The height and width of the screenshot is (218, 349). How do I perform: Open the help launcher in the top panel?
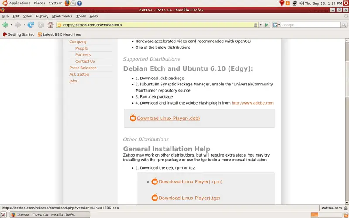pos(79,3)
